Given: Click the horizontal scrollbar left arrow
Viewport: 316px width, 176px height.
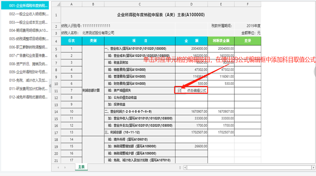Looking at the screenshot, I should pyautogui.click(x=185, y=167).
